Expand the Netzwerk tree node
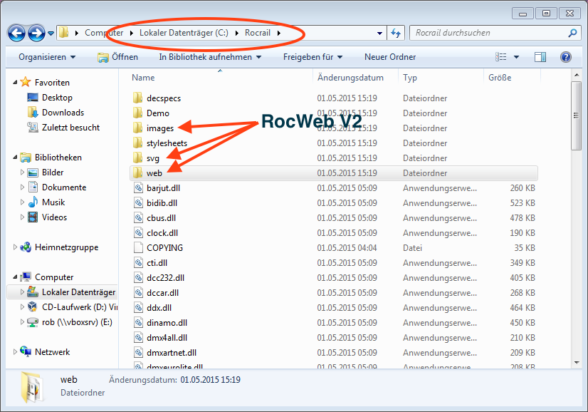This screenshot has width=588, height=412. [x=16, y=352]
